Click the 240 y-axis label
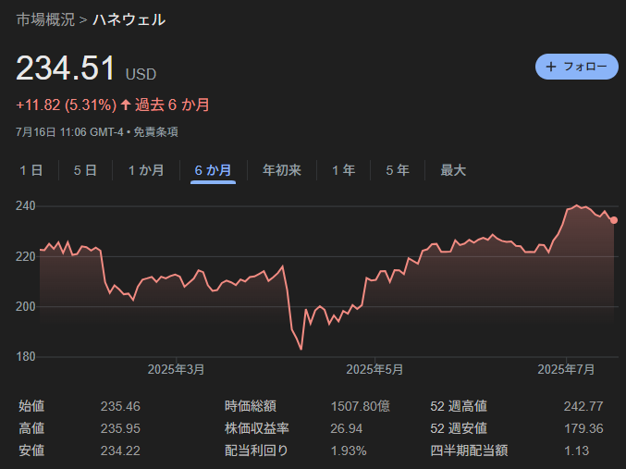The image size is (626, 469). click(x=26, y=205)
